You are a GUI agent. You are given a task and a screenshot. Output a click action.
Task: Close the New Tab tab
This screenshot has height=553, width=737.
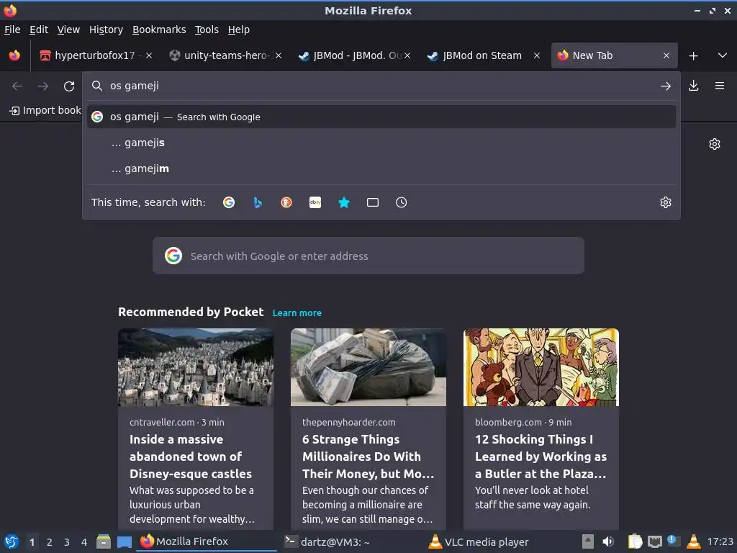tap(666, 55)
